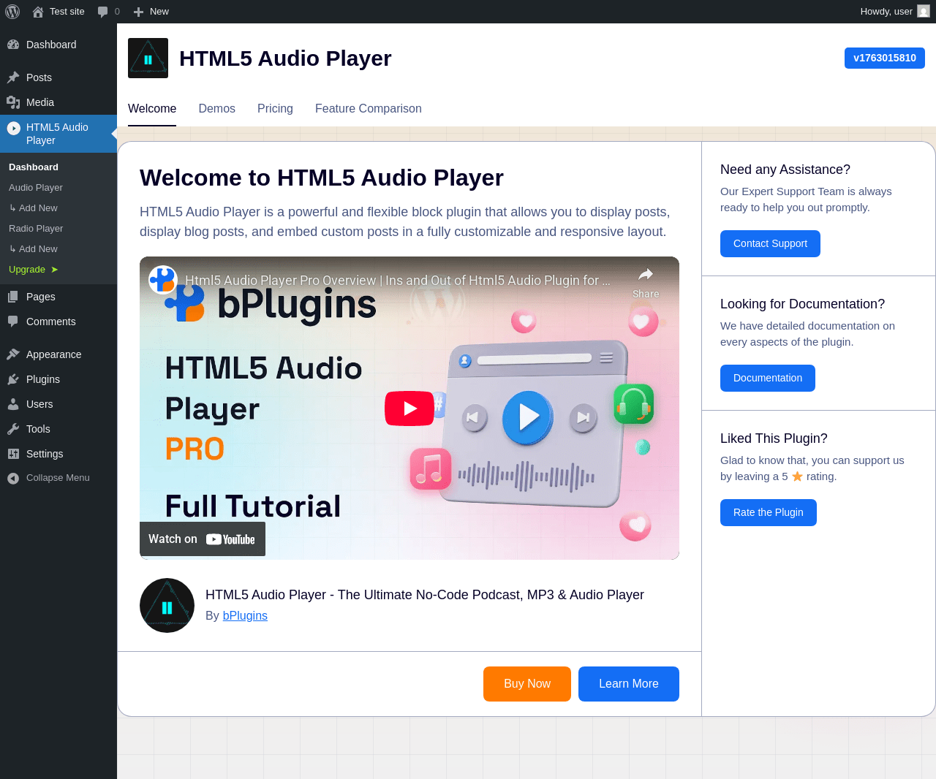
Task: Click Add New under Audio Player
Action: coord(34,208)
